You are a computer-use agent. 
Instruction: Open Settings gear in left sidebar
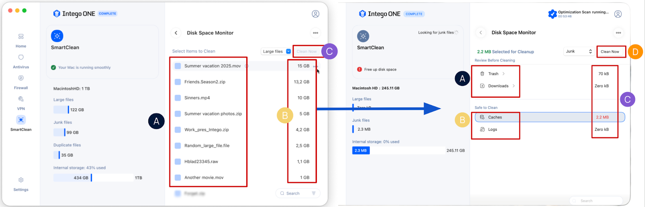pos(21,180)
